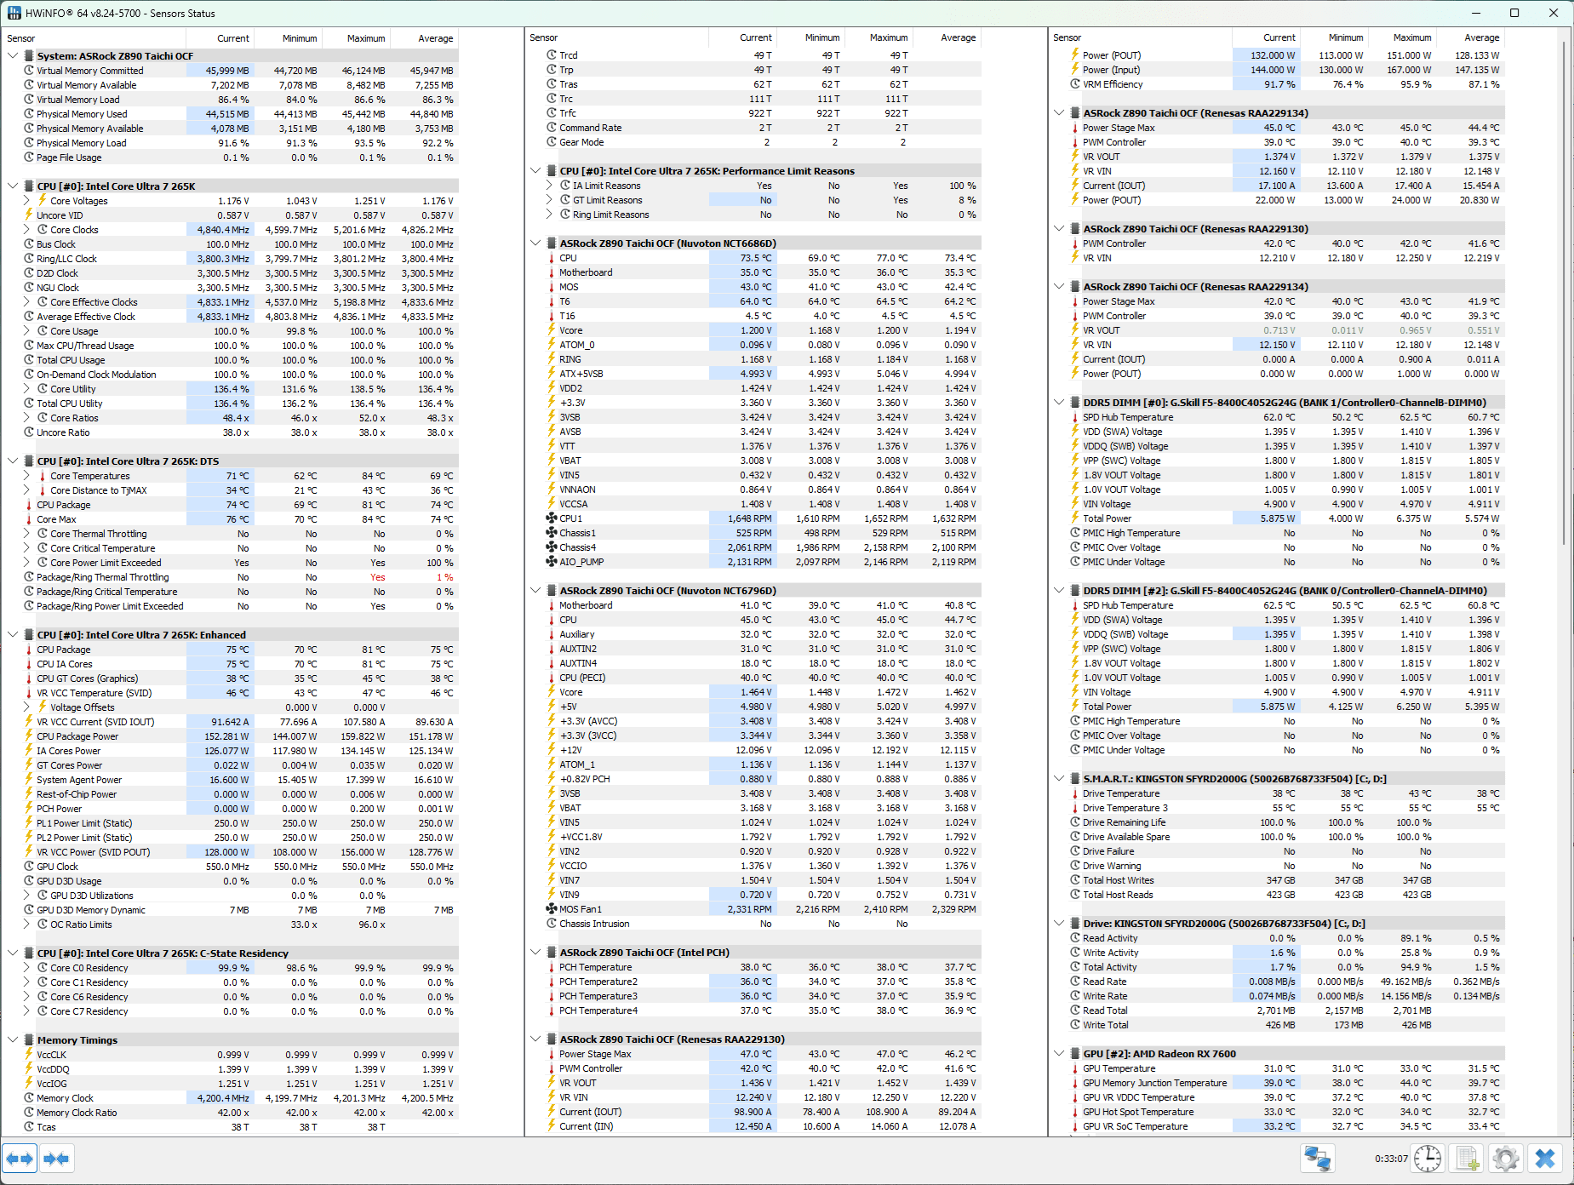
Task: Open remote sensor monitoring network icon
Action: pyautogui.click(x=1318, y=1159)
